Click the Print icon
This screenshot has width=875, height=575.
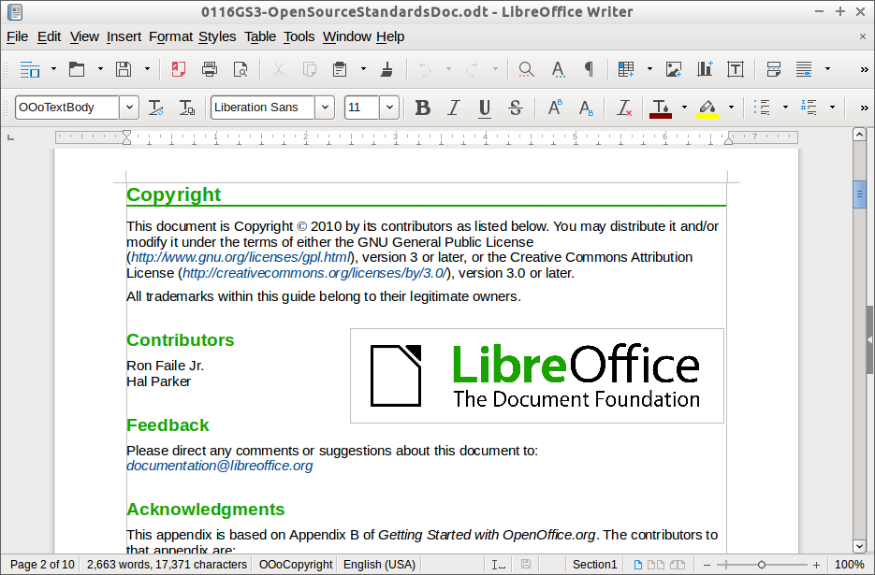[210, 69]
